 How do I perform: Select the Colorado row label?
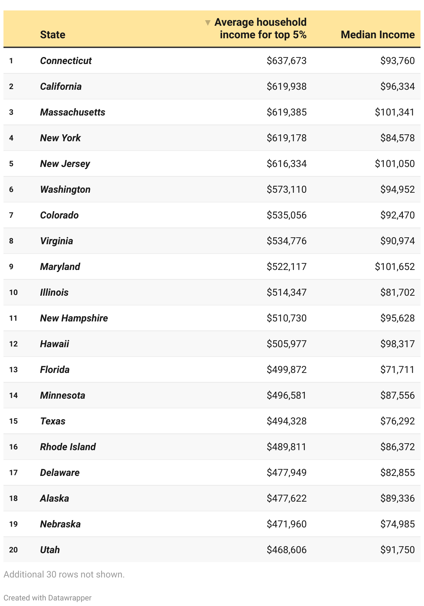pyautogui.click(x=59, y=215)
